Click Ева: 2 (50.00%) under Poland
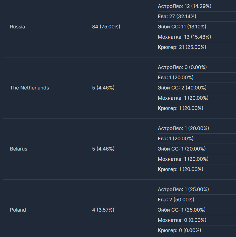Viewport: 236px width, 237px height. [x=176, y=200]
